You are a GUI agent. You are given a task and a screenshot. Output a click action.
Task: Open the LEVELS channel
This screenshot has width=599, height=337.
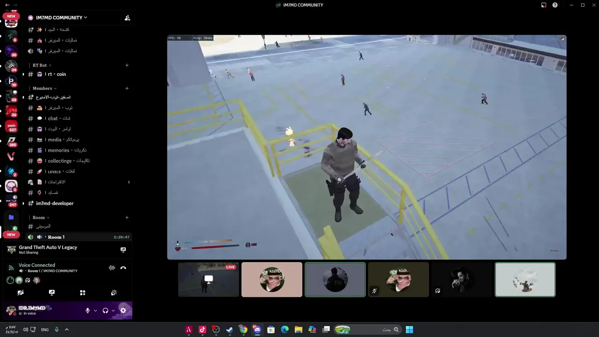coord(78,172)
